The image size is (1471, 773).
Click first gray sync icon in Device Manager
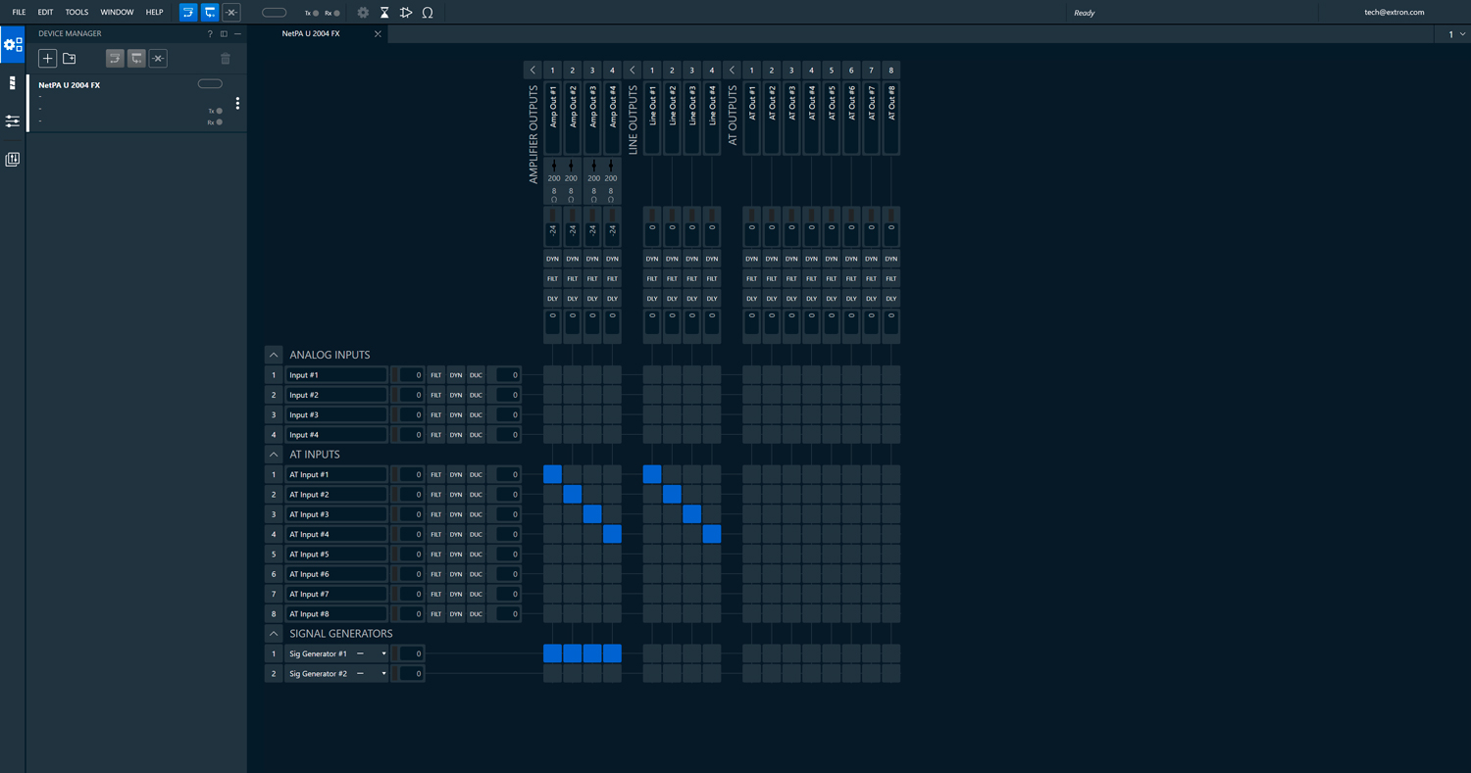click(115, 59)
